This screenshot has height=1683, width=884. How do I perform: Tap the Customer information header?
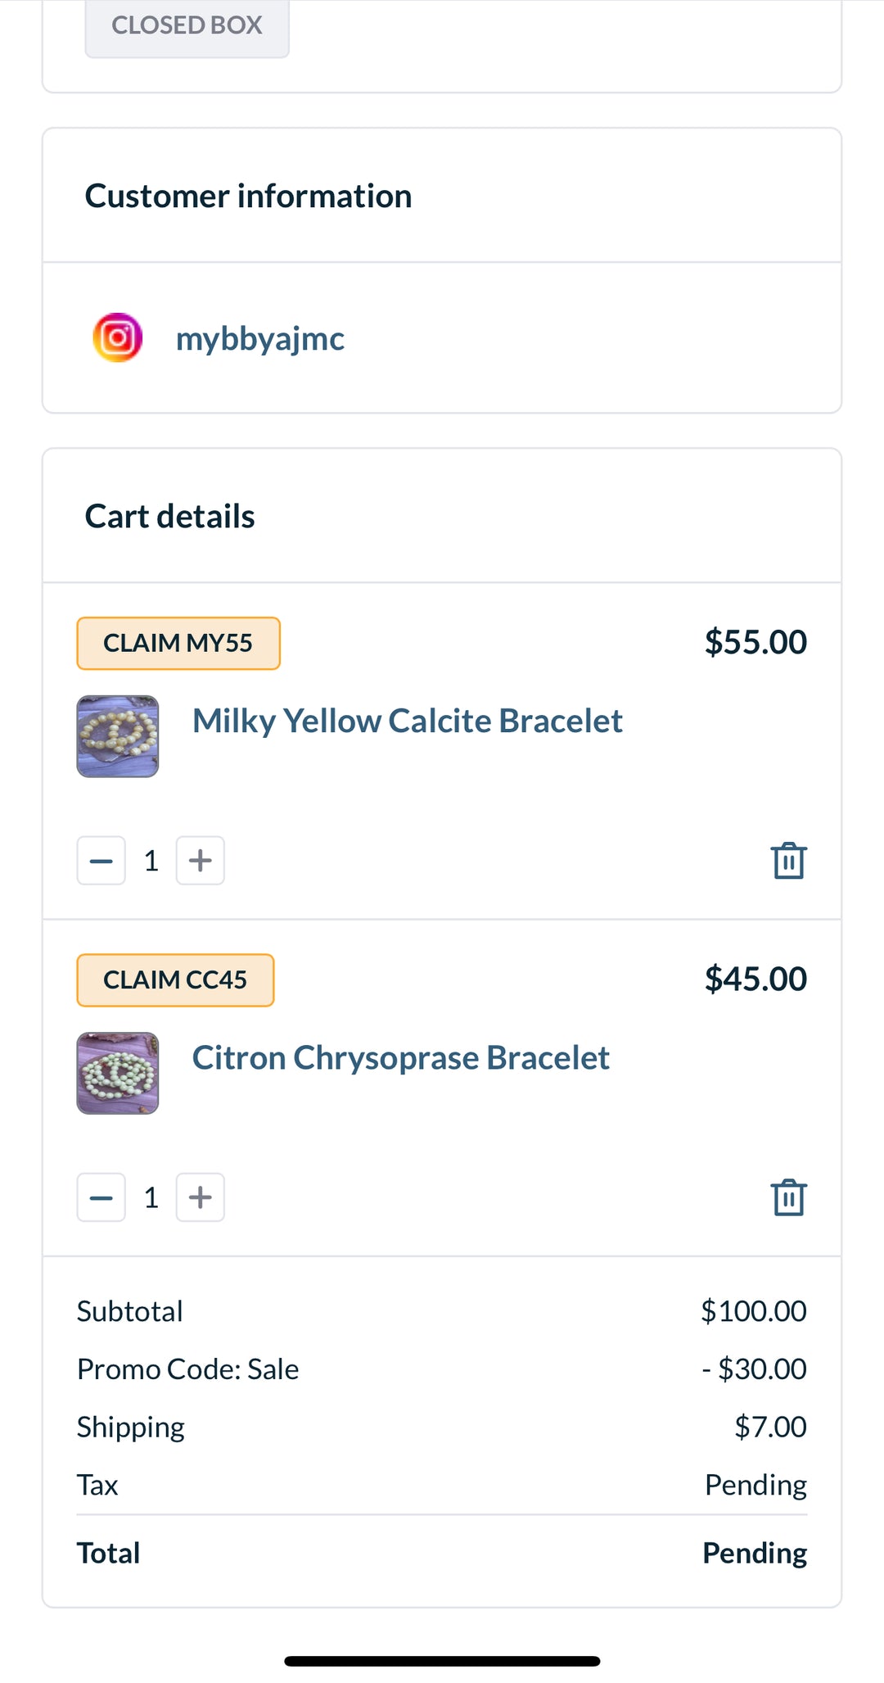click(x=249, y=196)
